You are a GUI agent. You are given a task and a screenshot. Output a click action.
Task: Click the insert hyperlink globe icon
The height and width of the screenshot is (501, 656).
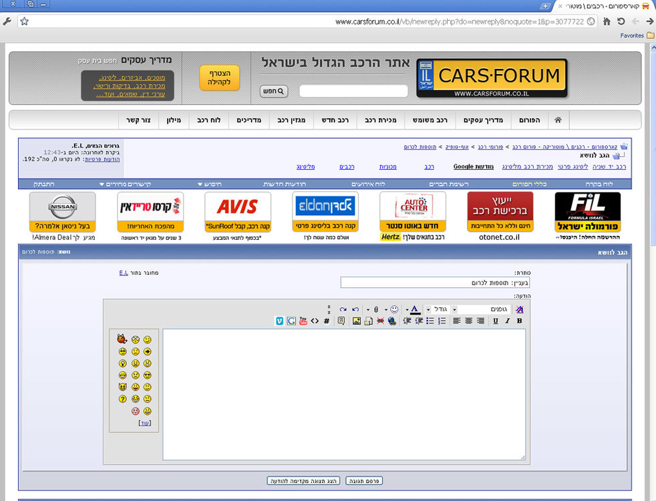click(391, 321)
